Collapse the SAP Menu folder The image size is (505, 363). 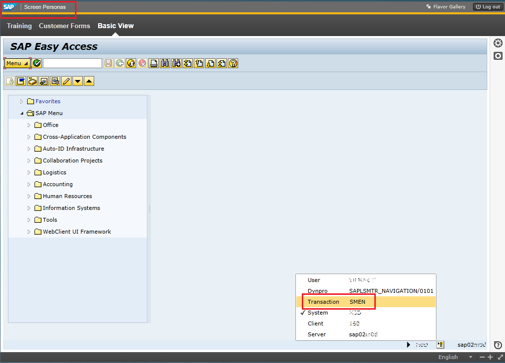tap(22, 113)
